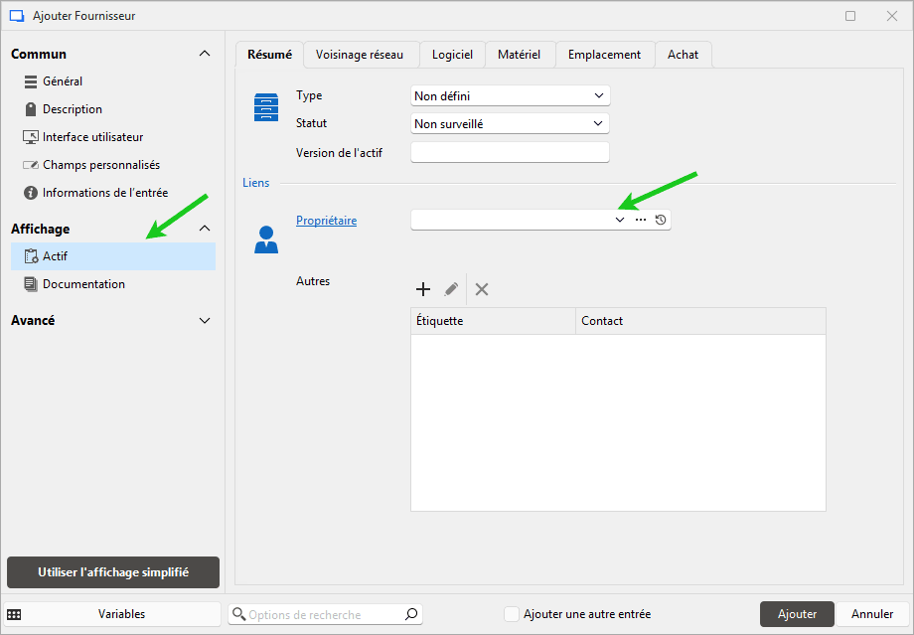Screen dimensions: 914x635
Task: Click the ellipsis button beside Propriétaire dropdown
Action: tap(641, 220)
